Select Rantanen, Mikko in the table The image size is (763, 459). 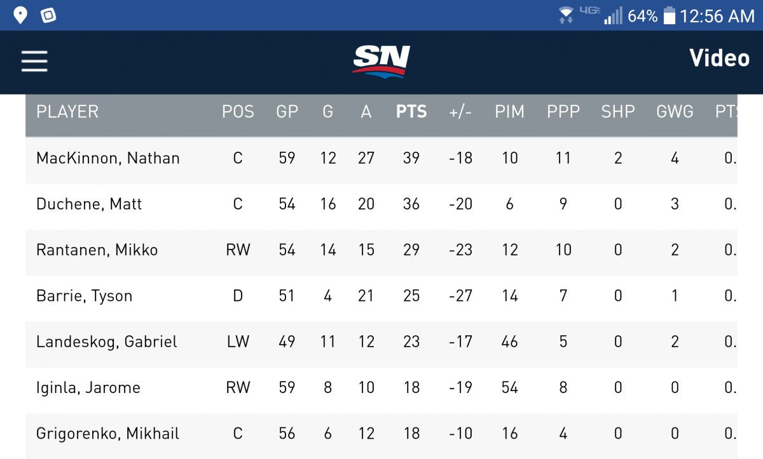pos(381,250)
